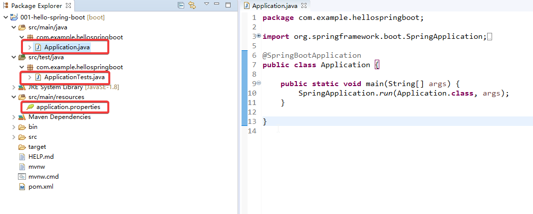Open the Package Explorer View Menu triangle

pos(206,4)
